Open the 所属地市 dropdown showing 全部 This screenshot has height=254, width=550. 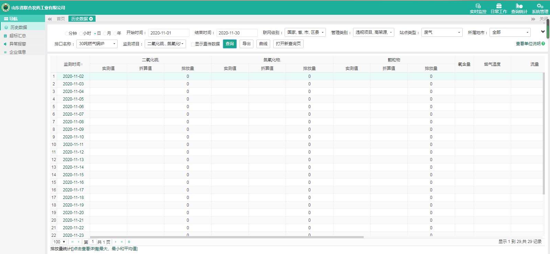click(510, 32)
